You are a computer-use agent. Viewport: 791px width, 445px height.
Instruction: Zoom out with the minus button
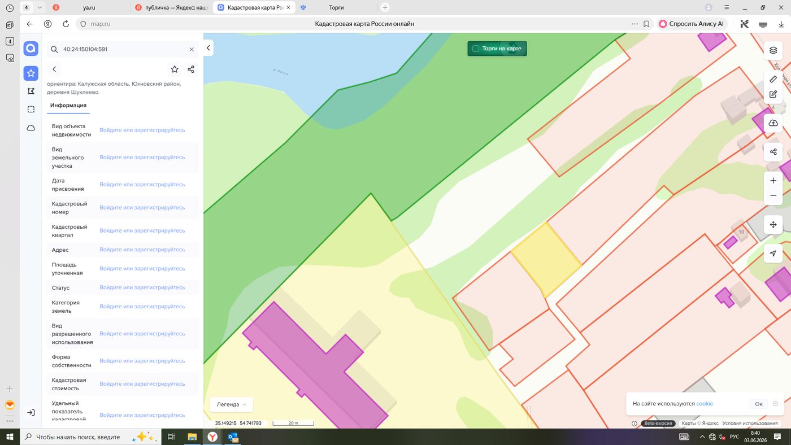pyautogui.click(x=773, y=195)
